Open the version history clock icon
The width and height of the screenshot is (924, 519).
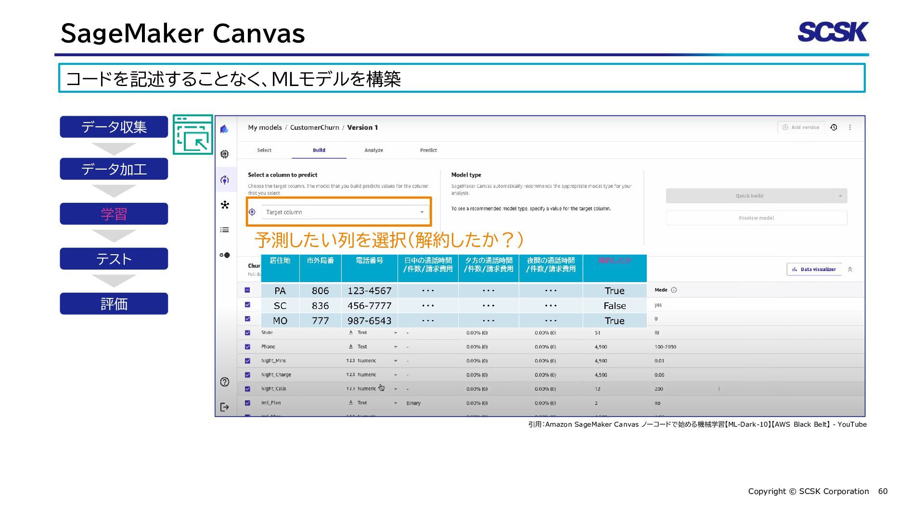[x=834, y=127]
